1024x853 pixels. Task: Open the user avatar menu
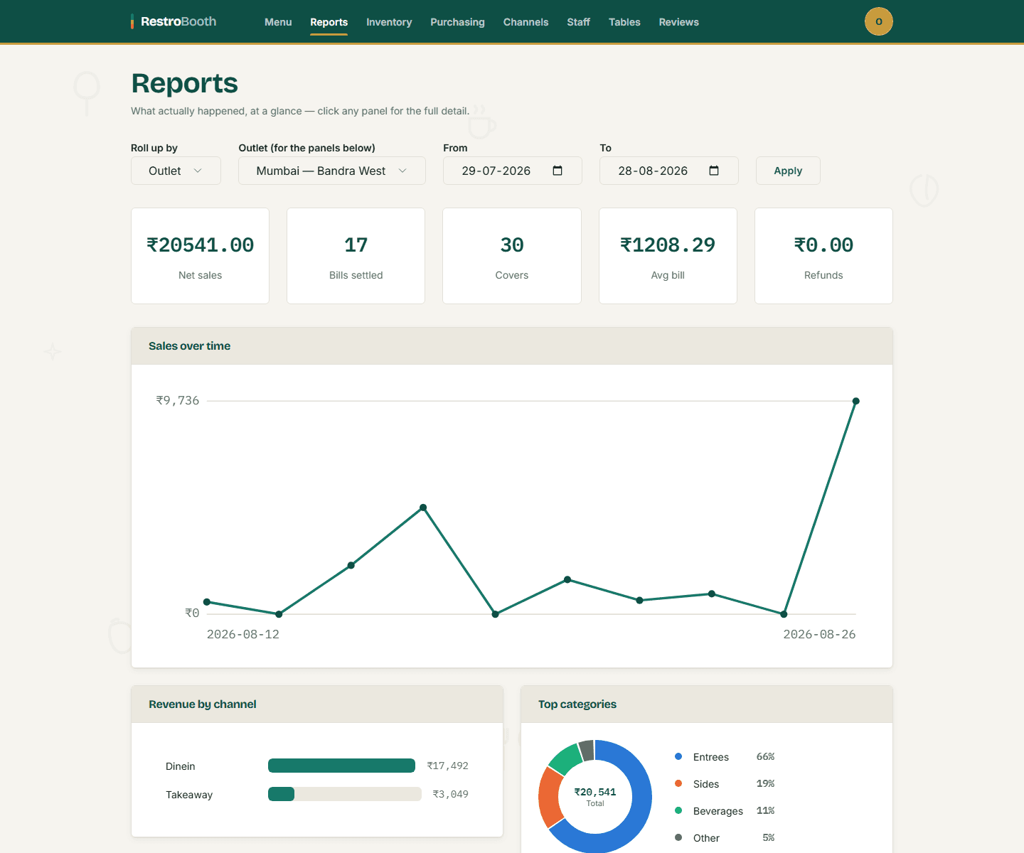pos(878,21)
